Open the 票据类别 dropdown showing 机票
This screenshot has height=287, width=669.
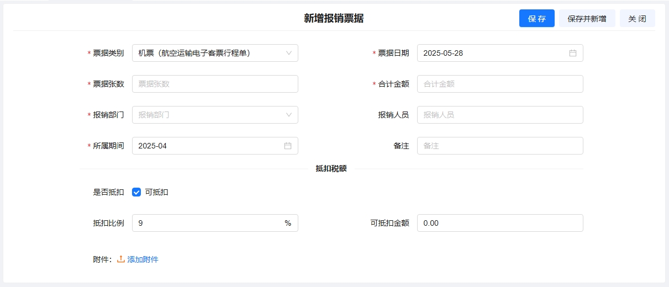pyautogui.click(x=210, y=53)
